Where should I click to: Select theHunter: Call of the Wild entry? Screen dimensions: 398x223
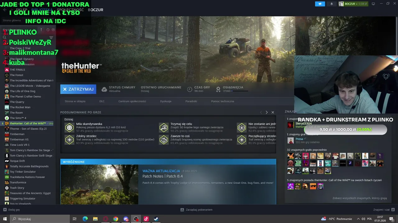tap(27, 123)
